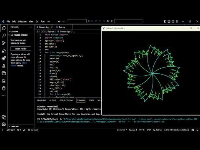Viewport: 200px width, 150px height.
Task: Click the Python language mode status item
Action: pyautogui.click(x=159, y=130)
